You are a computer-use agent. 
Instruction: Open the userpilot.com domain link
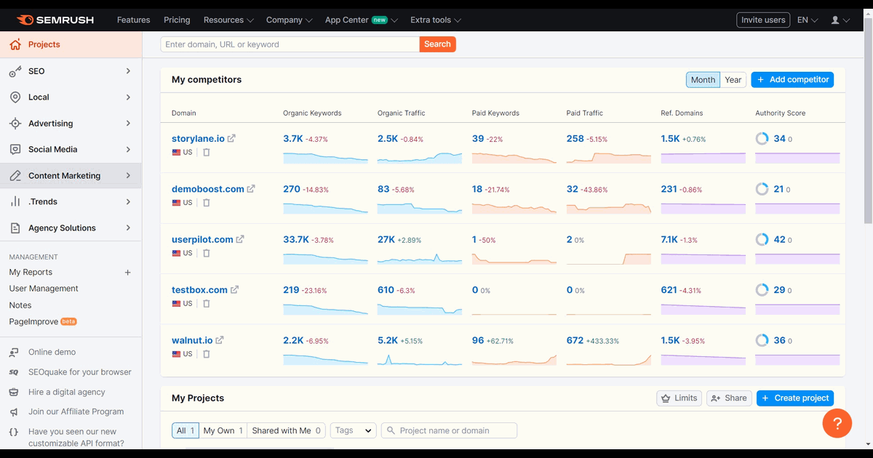point(202,239)
